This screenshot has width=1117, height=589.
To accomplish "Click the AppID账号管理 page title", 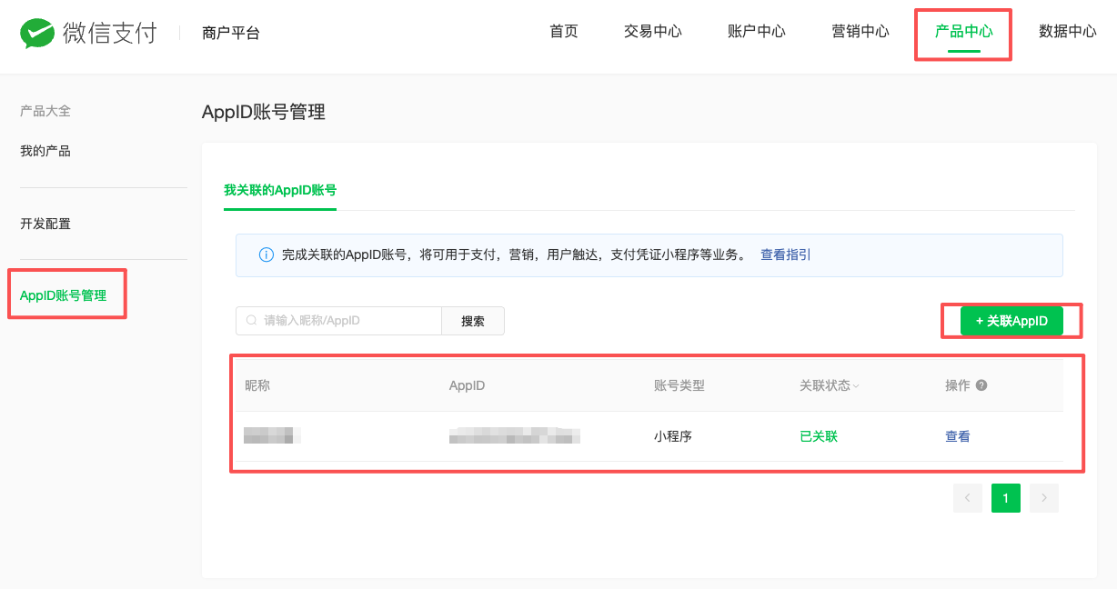I will tap(264, 113).
